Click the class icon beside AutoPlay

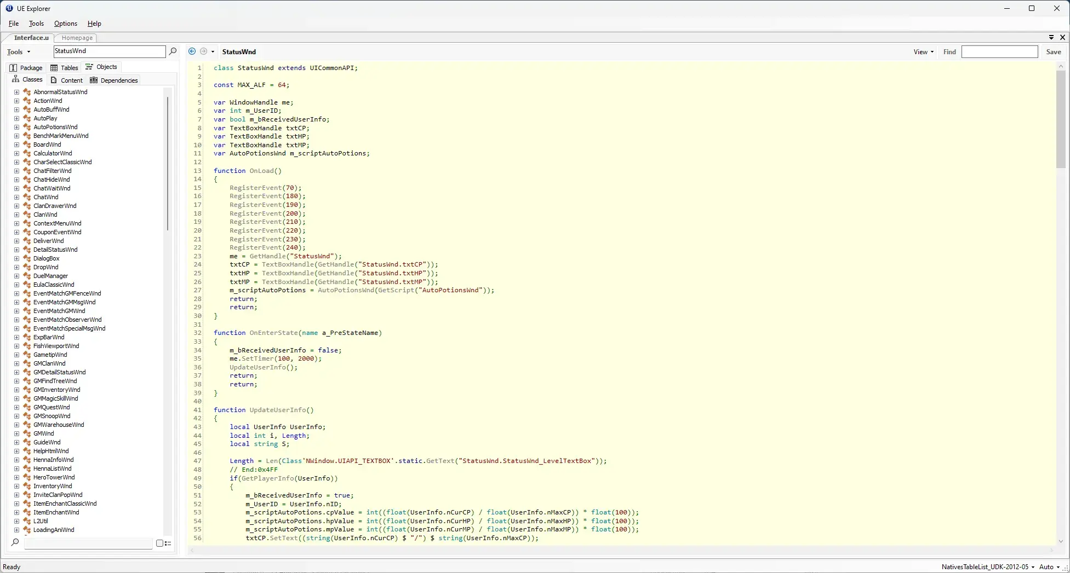[27, 118]
